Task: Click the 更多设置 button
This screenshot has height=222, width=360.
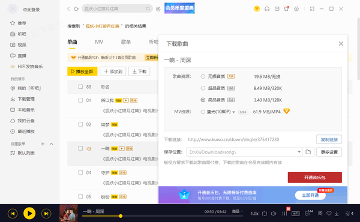Action: click(x=329, y=152)
